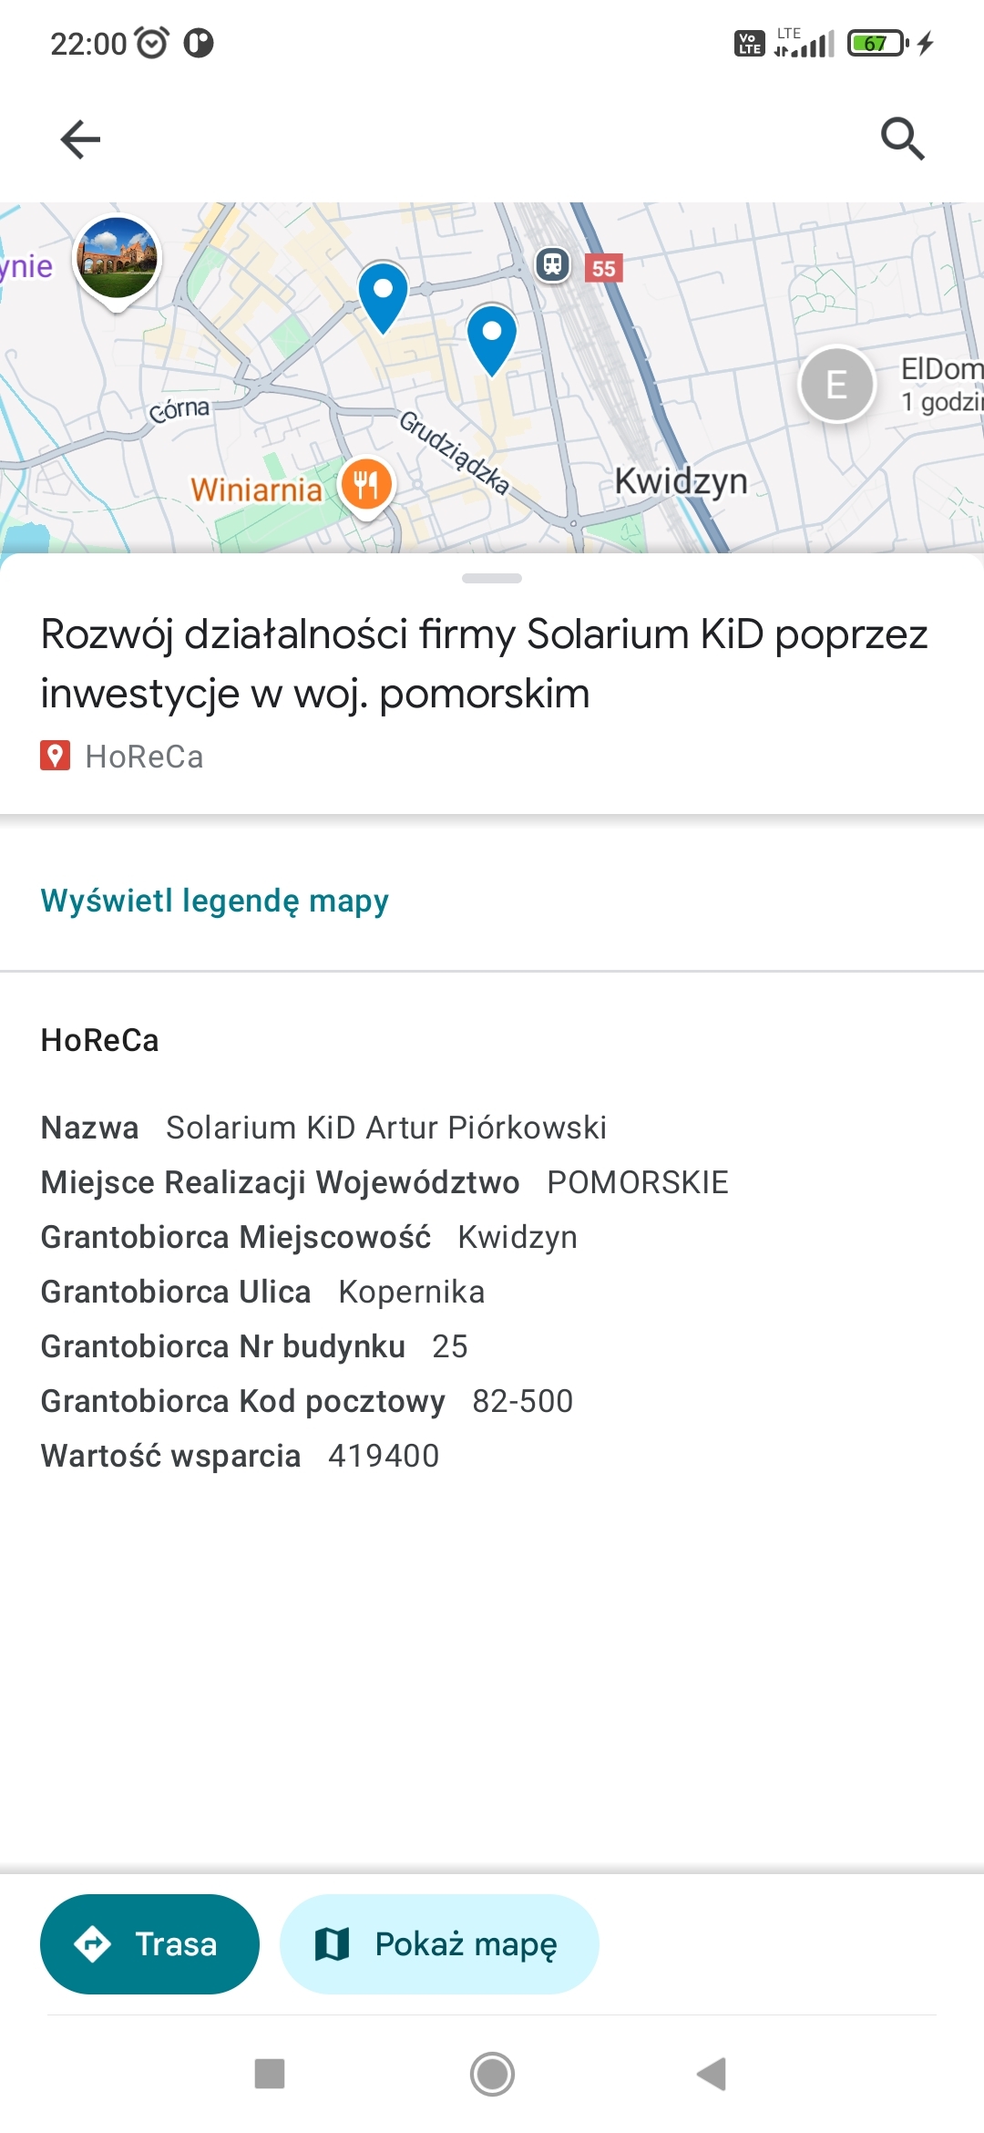Open search with the magnifier icon
The height and width of the screenshot is (2133, 984).
pos(902,139)
